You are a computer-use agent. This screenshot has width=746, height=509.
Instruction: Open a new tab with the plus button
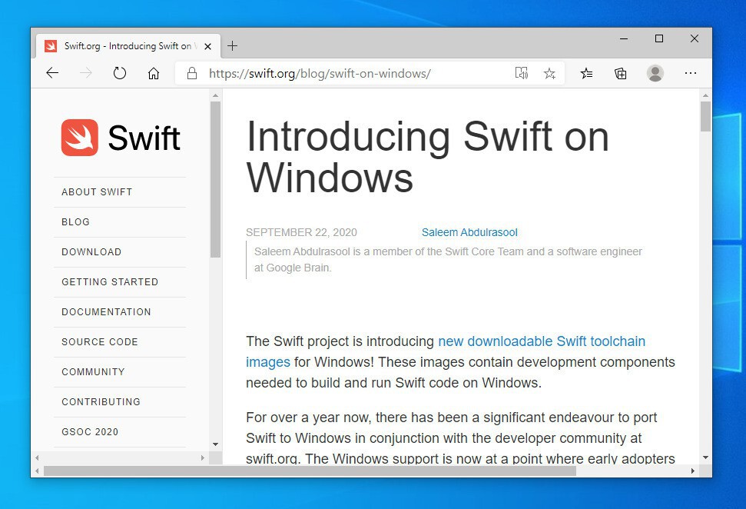point(232,45)
